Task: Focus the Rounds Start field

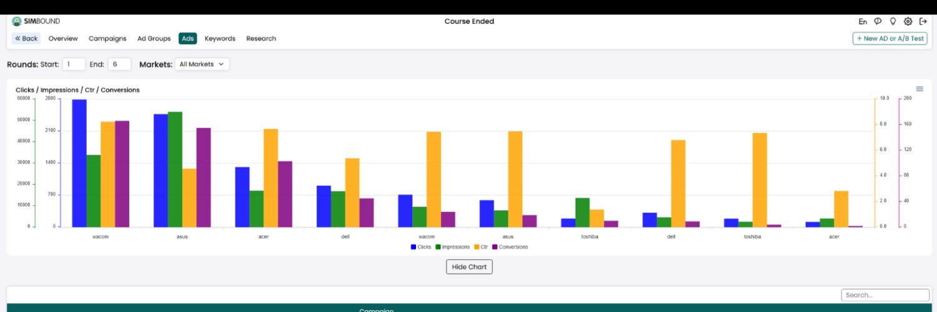Action: (x=74, y=64)
